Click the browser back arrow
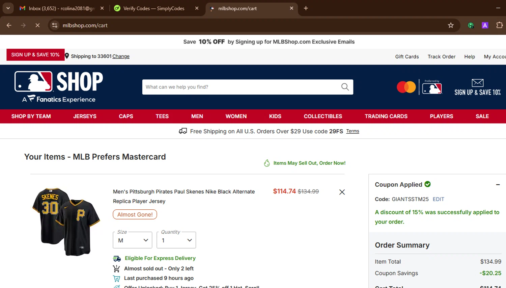506x288 pixels. [x=9, y=25]
